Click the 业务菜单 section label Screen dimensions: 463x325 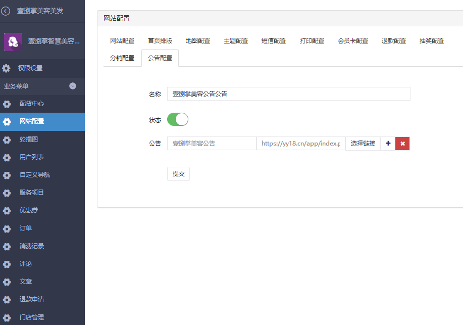[16, 86]
